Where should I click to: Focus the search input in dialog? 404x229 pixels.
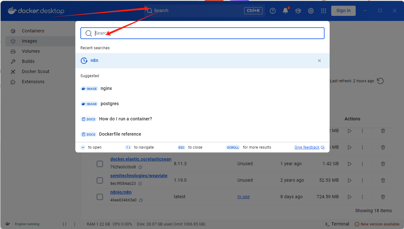pyautogui.click(x=202, y=33)
